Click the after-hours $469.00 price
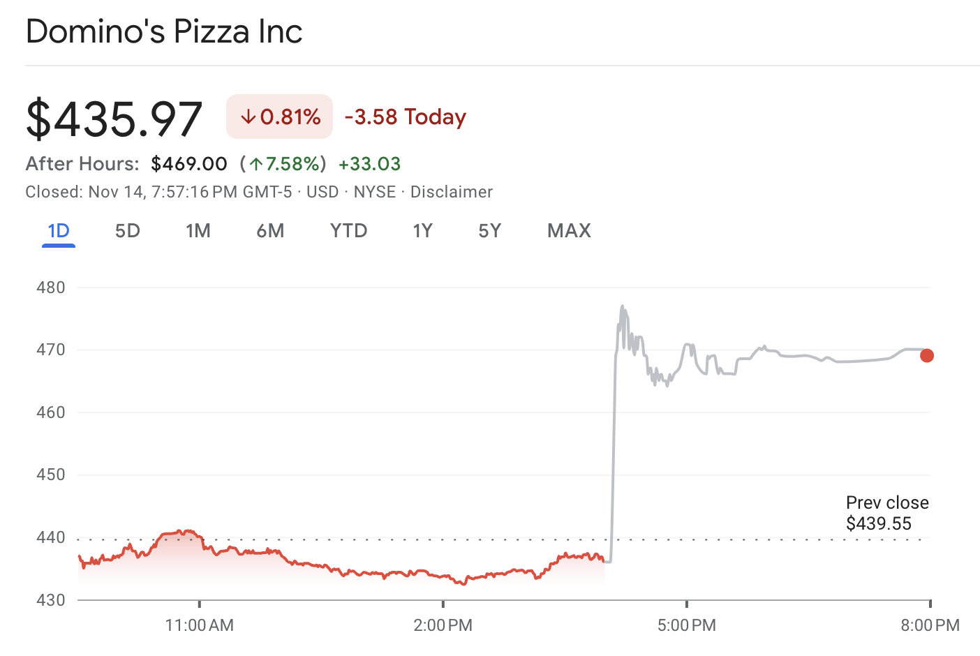 189,164
